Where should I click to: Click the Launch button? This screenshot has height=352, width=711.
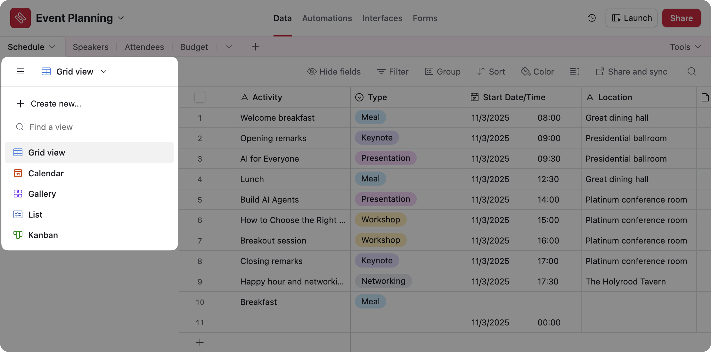631,18
